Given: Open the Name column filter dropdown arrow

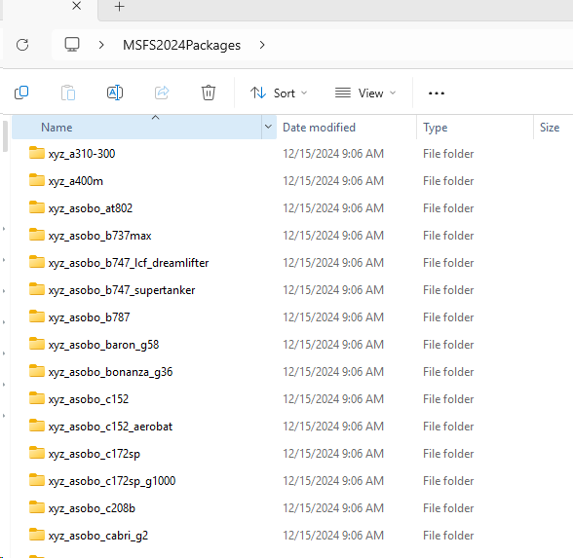Looking at the screenshot, I should 268,127.
